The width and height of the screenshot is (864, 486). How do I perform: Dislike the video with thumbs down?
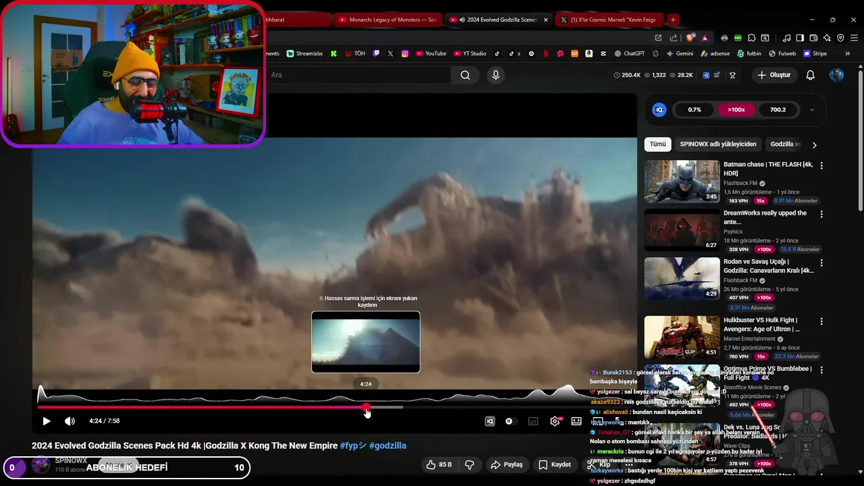pos(469,464)
